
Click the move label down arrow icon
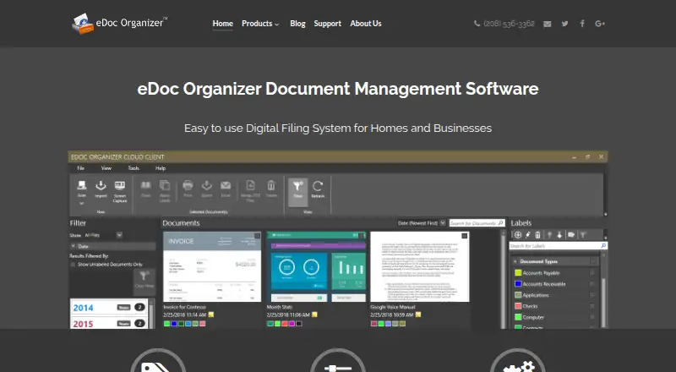[559, 235]
